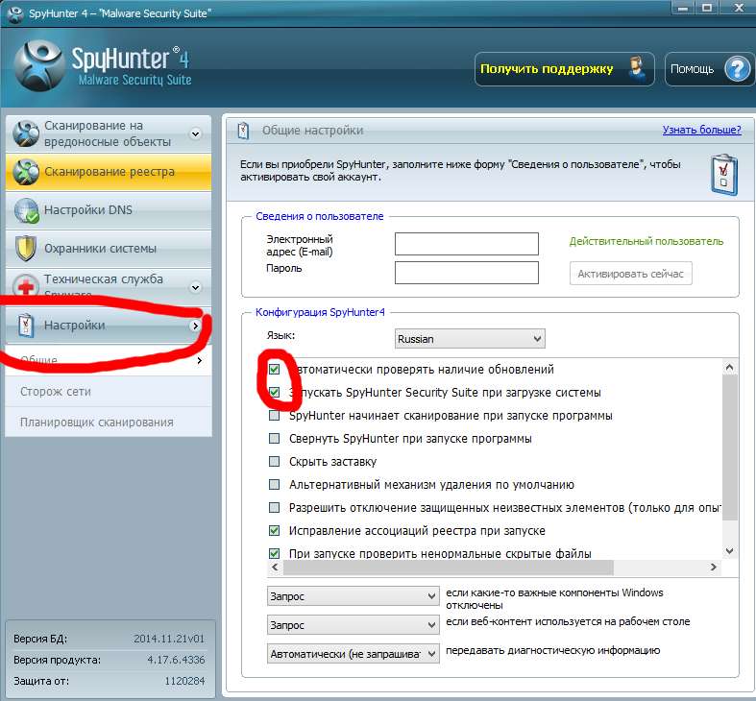
Task: Click Защита от value 1120284
Action: (184, 681)
